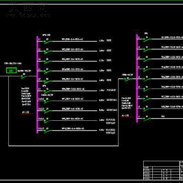Select the red-underlined panel name under right parameters
This screenshot has height=183, width=183.
pyautogui.click(x=125, y=116)
